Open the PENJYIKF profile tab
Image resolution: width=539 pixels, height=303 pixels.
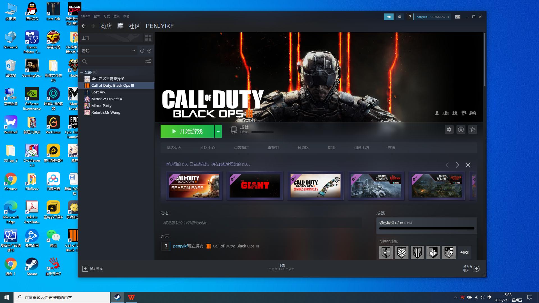tap(160, 26)
